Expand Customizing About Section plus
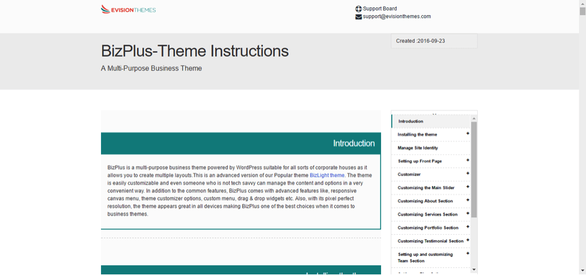Screen dimensions: 586x275 click(468, 200)
